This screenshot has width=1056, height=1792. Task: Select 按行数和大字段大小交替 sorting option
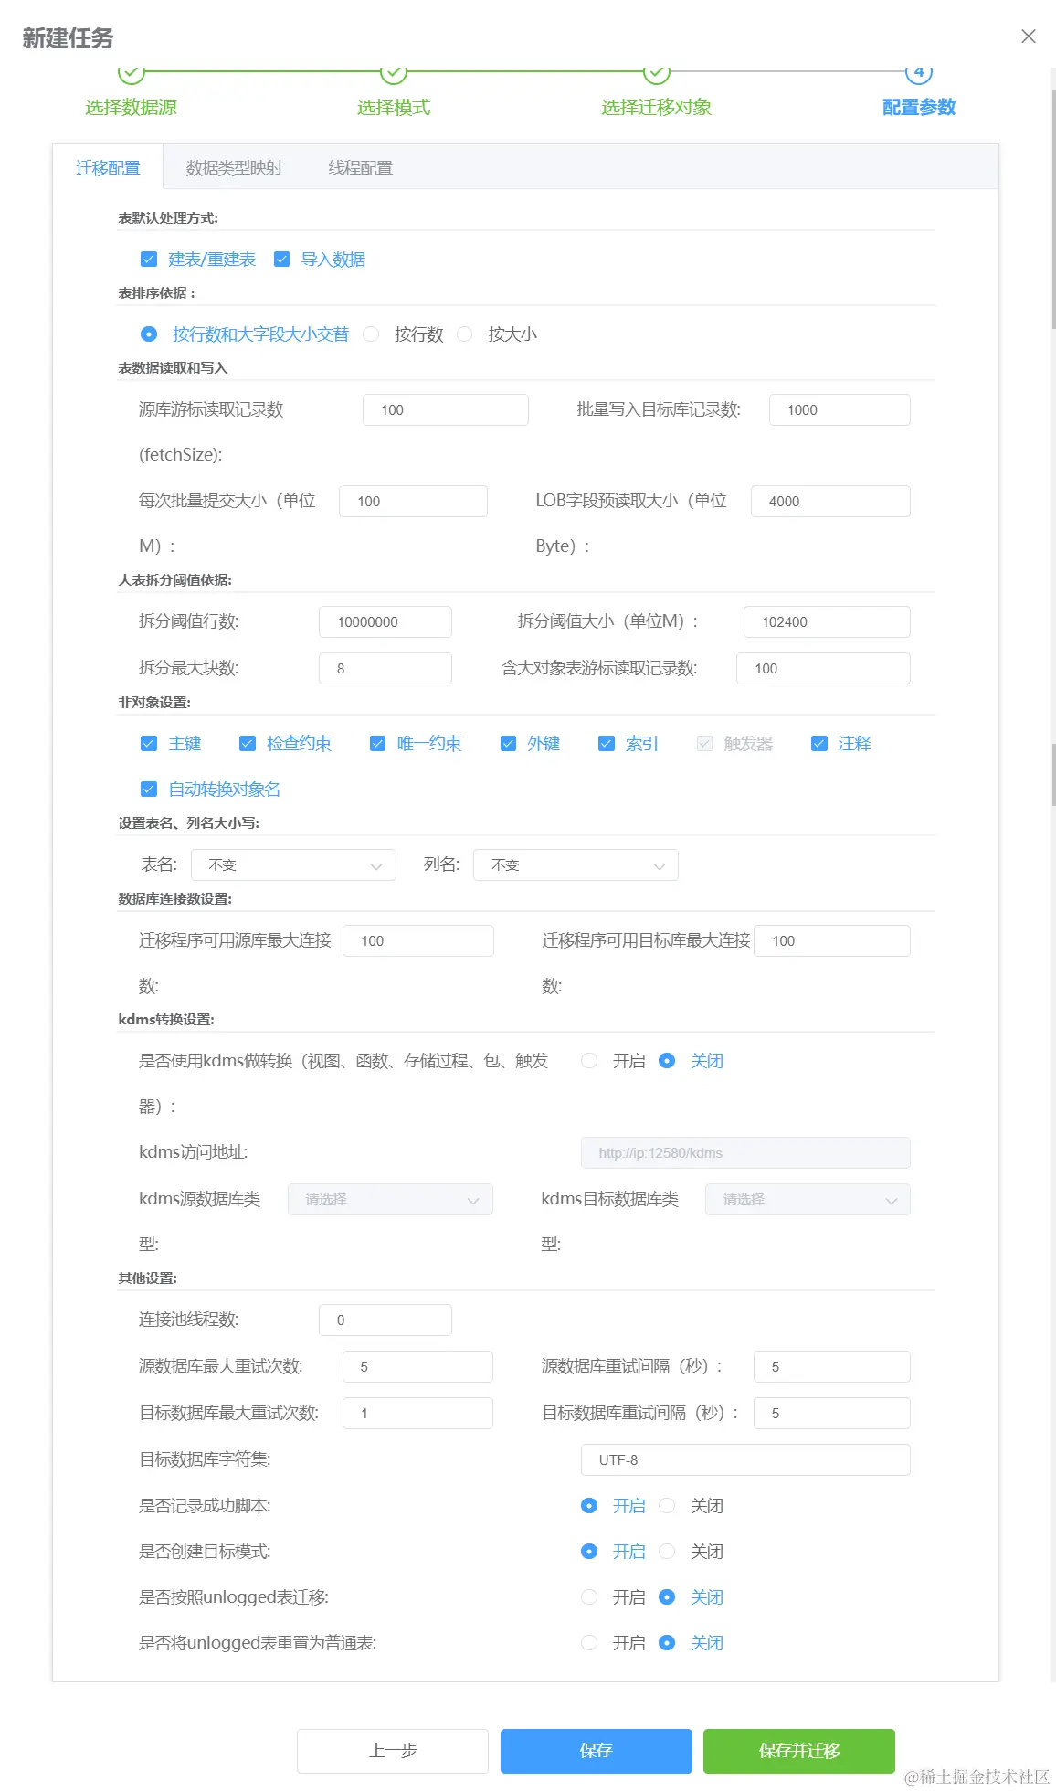(x=149, y=334)
